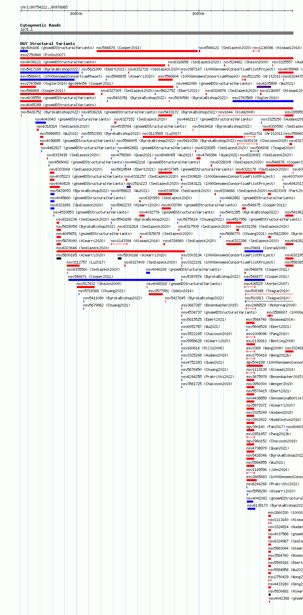Open variant nsv6316658 (Sedlazeck2020)

[194, 62]
